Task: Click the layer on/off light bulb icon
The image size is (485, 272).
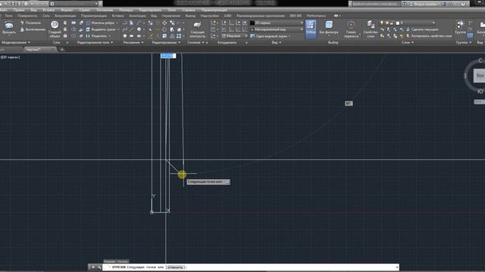Action: (x=382, y=23)
